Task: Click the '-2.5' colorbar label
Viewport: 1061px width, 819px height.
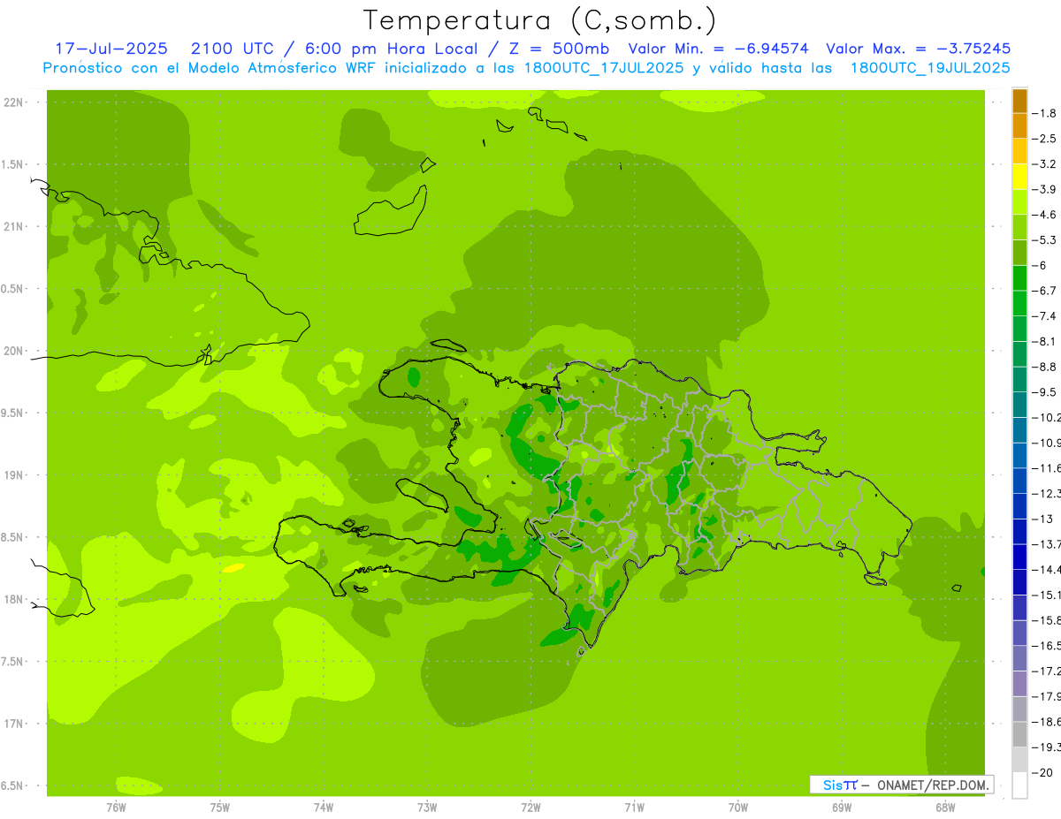Action: pyautogui.click(x=1046, y=139)
